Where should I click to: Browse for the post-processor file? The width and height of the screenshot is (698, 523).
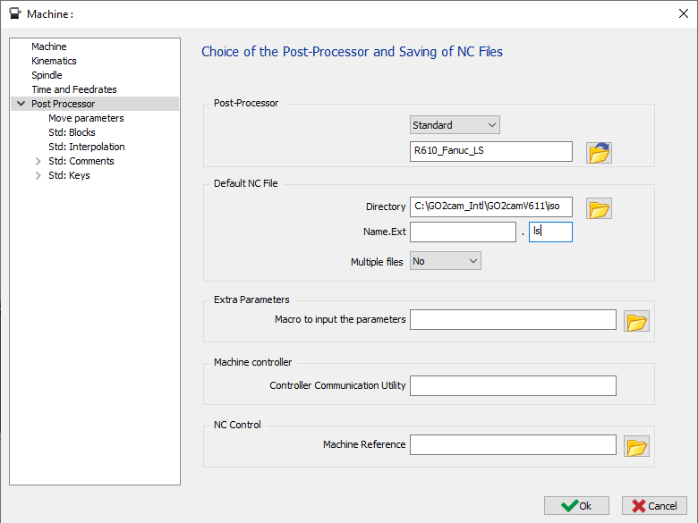coord(599,152)
